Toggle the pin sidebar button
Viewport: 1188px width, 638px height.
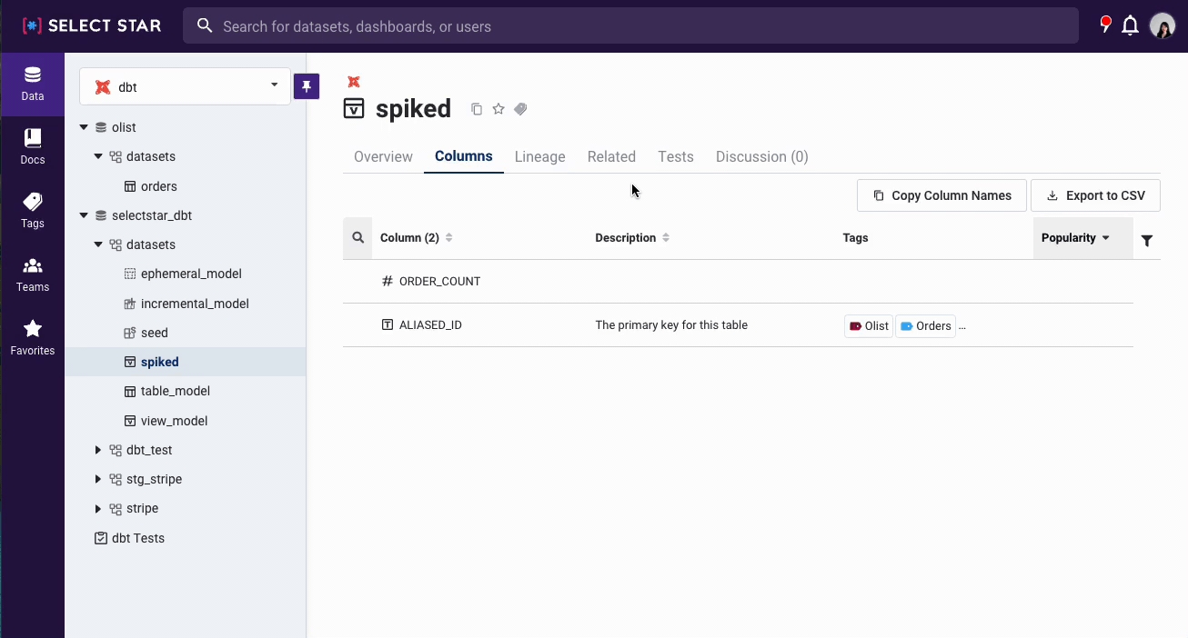(x=307, y=86)
